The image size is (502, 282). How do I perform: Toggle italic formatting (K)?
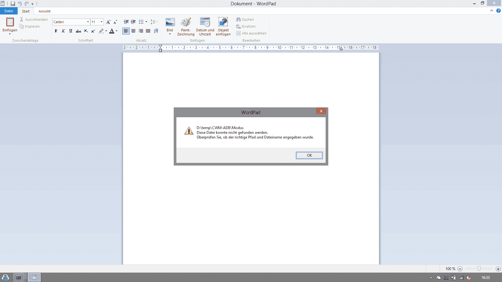(63, 31)
